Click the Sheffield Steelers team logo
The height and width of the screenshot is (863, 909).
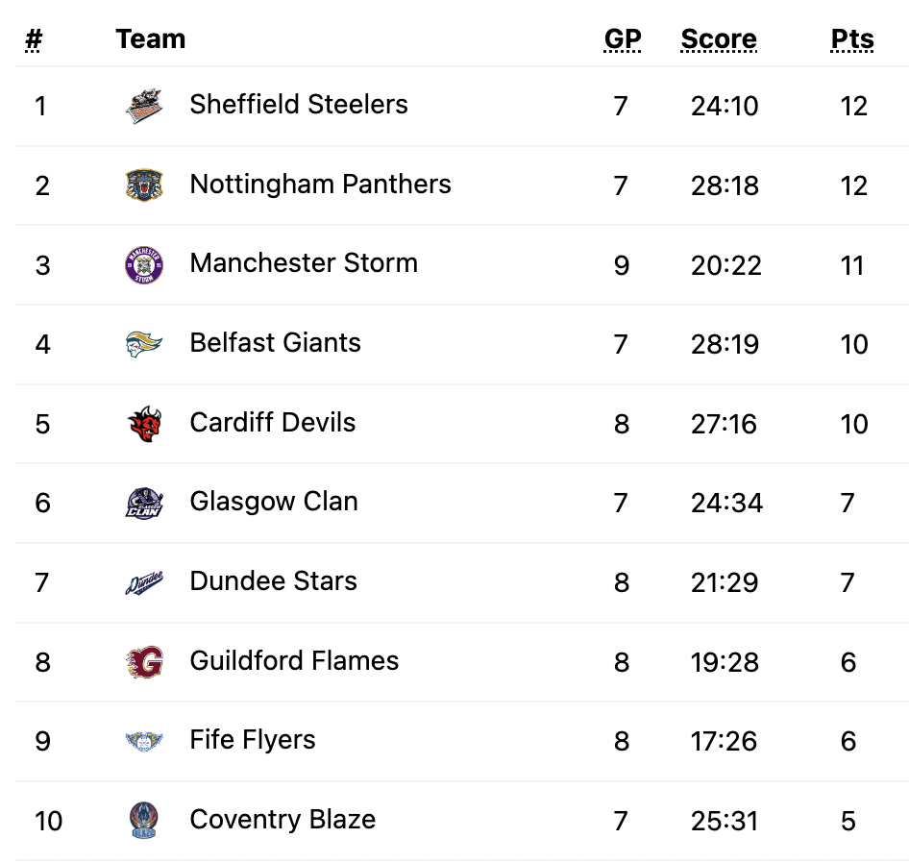[144, 106]
